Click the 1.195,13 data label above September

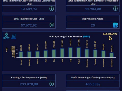tap(87, 44)
